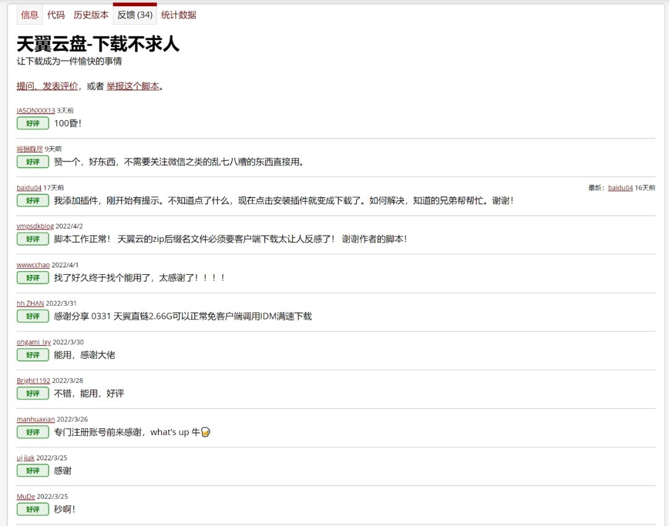Switch to the 信息 tab
This screenshot has height=526, width=669.
[29, 15]
